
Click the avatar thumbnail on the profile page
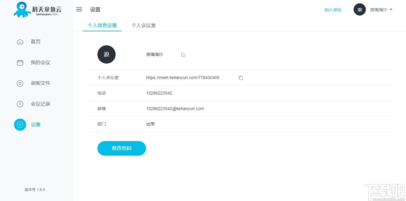tap(106, 54)
